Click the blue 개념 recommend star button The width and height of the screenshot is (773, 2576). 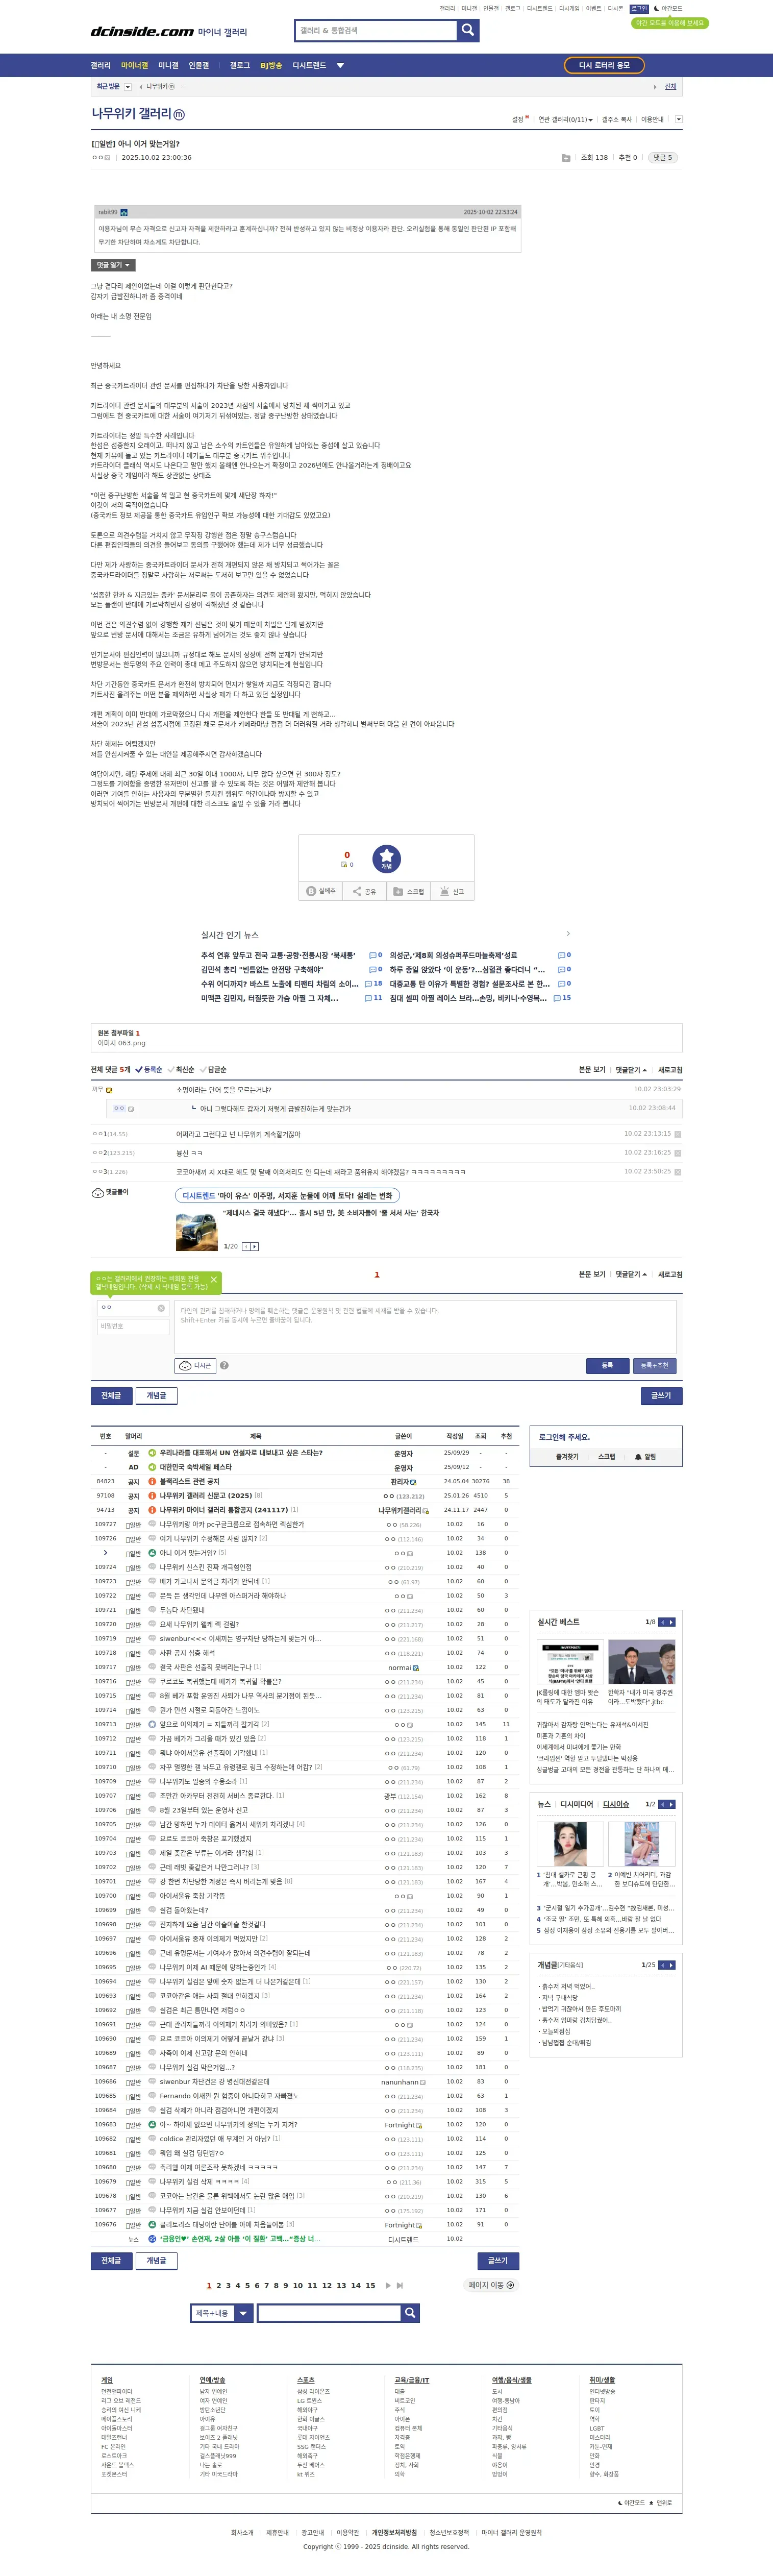point(386,858)
